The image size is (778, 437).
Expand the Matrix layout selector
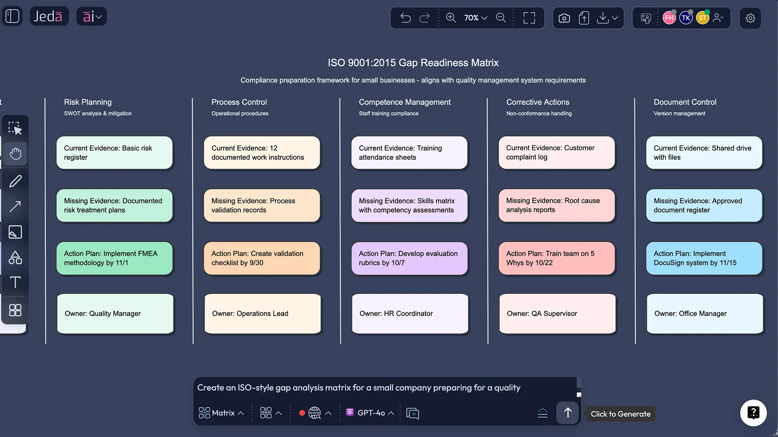click(221, 413)
